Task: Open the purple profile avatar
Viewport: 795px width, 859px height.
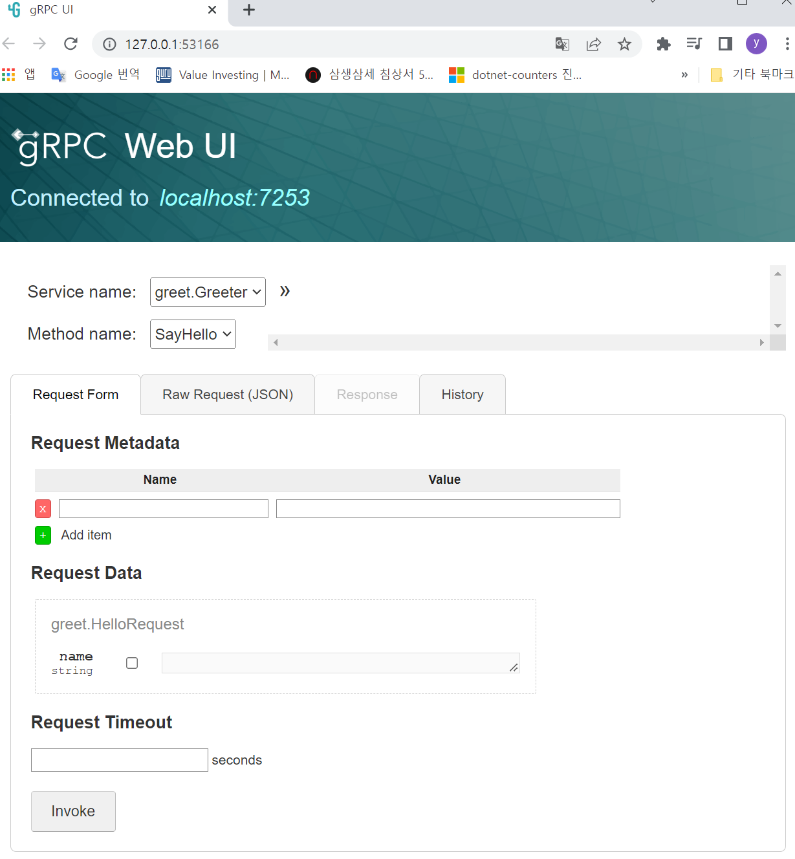Action: pos(756,44)
